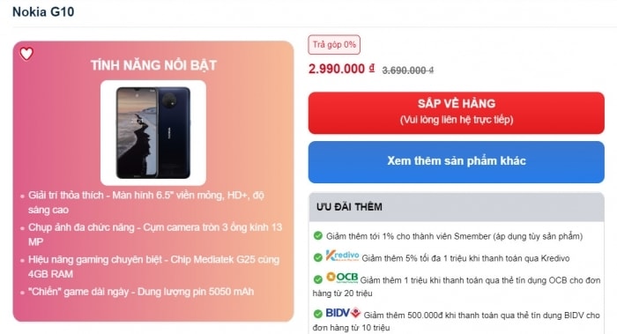
Task: Open the Nokia G10 product thumbnail
Action: click(153, 132)
